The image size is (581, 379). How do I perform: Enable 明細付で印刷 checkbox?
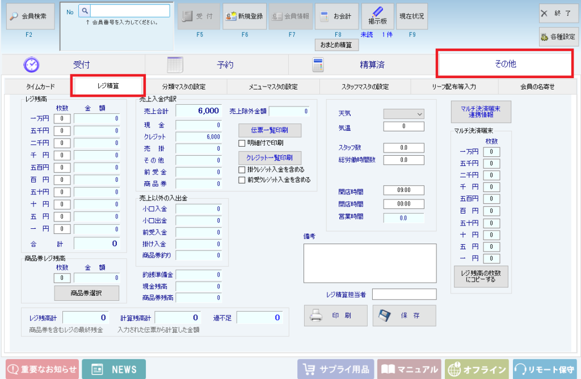click(242, 143)
